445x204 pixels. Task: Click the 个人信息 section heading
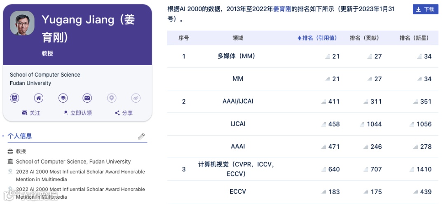coord(20,136)
